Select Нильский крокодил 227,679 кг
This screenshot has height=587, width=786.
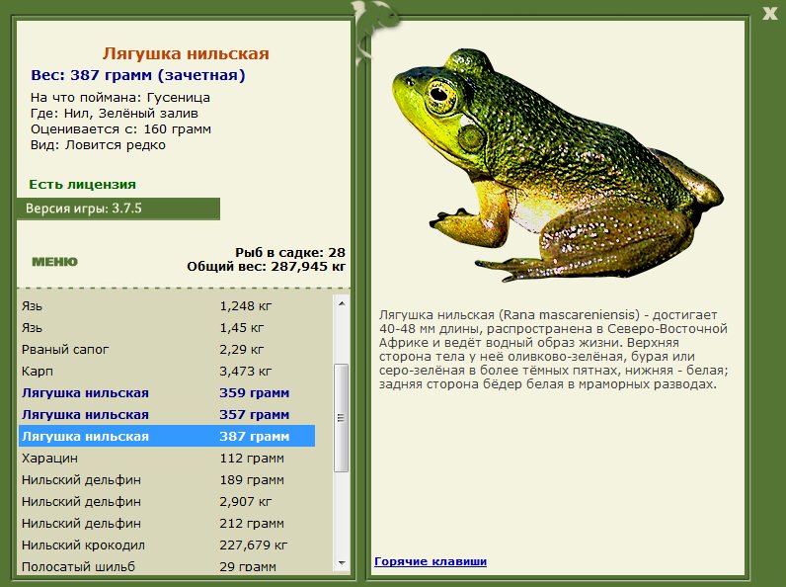point(167,545)
